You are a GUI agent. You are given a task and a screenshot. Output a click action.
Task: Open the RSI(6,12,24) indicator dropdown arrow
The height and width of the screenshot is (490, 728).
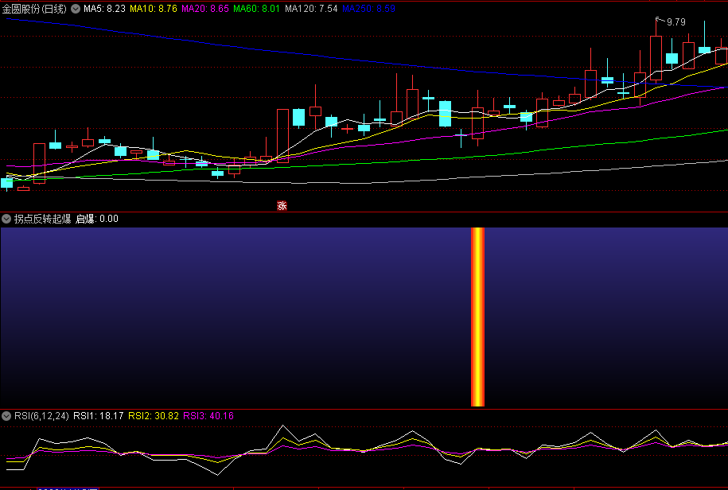pyautogui.click(x=6, y=416)
